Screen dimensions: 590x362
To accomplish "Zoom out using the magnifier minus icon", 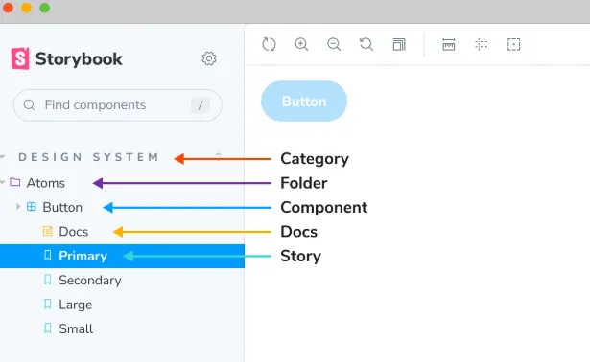I will (x=334, y=44).
